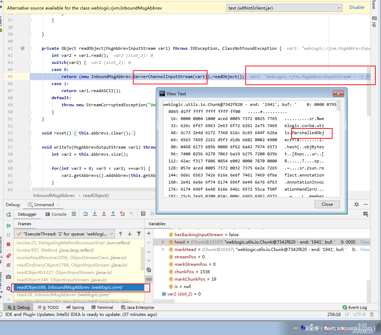Click the Step Out icon
Screen dimensions: 381x335
coord(113,214)
